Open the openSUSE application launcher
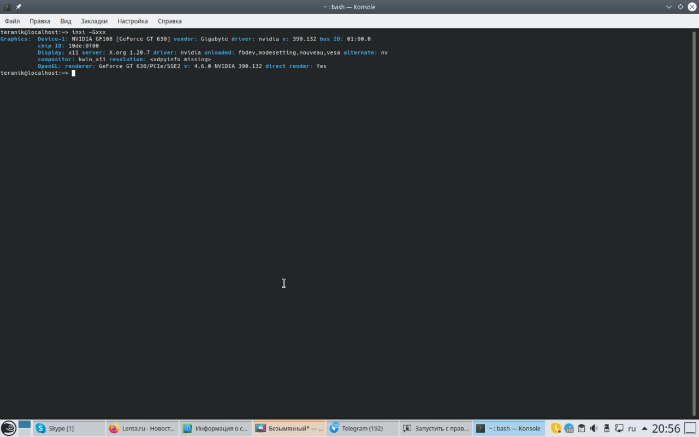Image resolution: width=699 pixels, height=437 pixels. (8, 428)
